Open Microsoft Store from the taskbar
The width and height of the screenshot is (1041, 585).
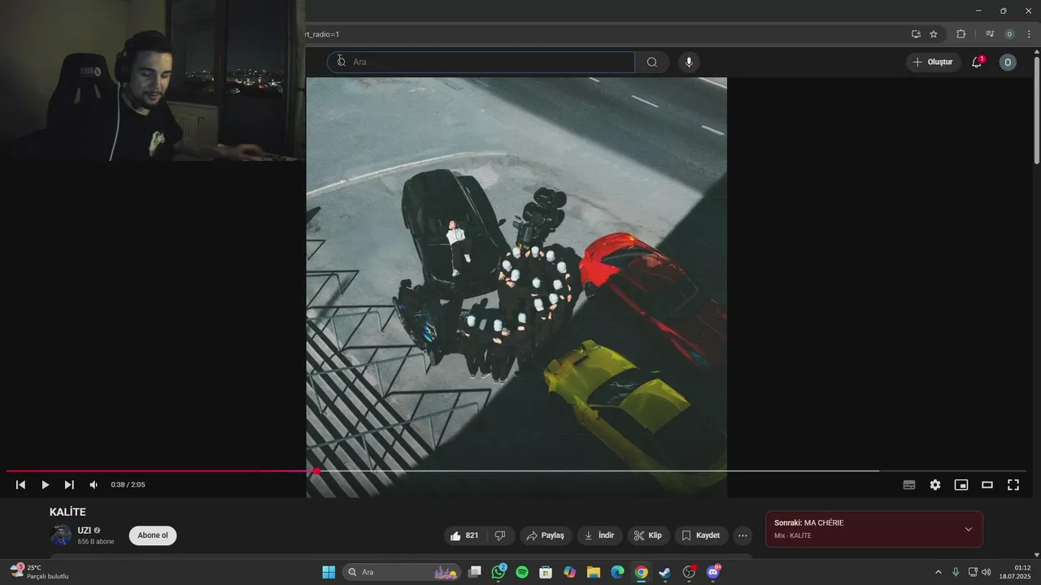pyautogui.click(x=546, y=572)
